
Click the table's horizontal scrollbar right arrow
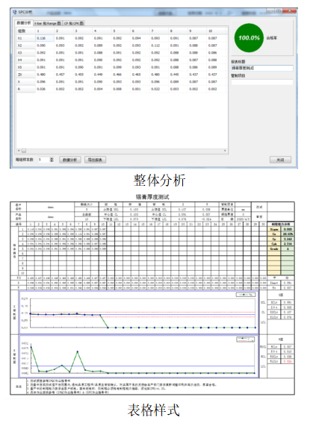(225, 151)
